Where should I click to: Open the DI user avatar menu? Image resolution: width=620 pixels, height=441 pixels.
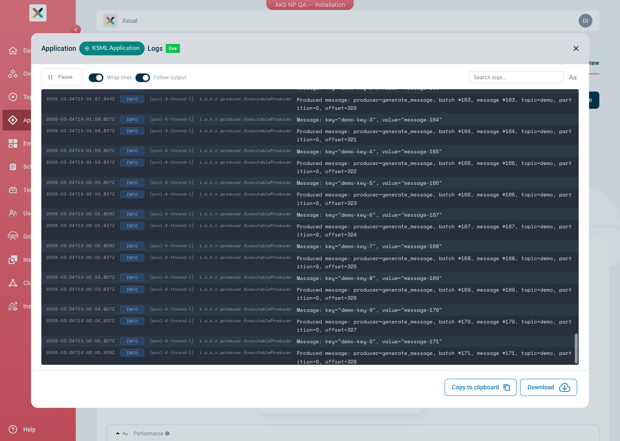[x=585, y=21]
